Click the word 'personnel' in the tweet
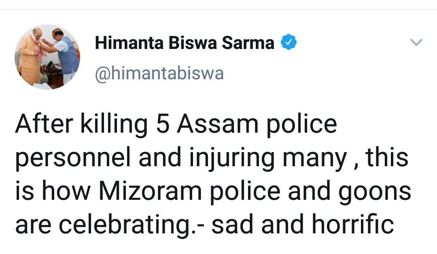Image resolution: width=437 pixels, height=254 pixels. (x=73, y=159)
